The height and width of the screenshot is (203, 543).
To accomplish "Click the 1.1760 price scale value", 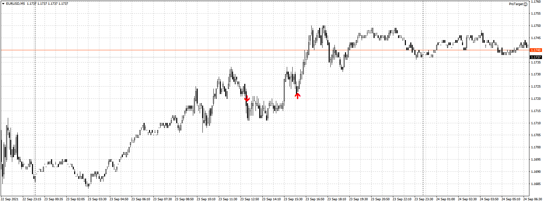I will 536,2.
